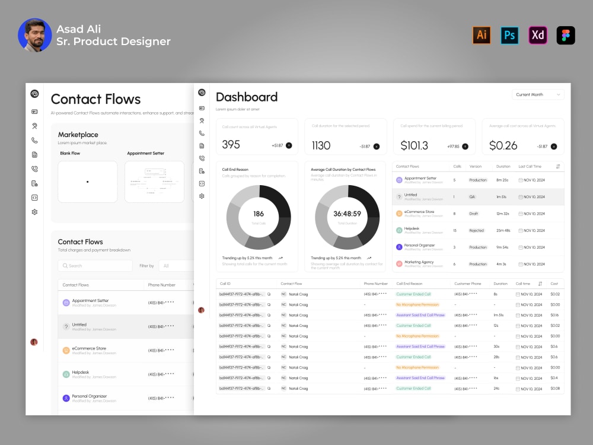Click the trend arrow badge on the $0.26 card
Screen dimensions: 593x445
(554, 147)
